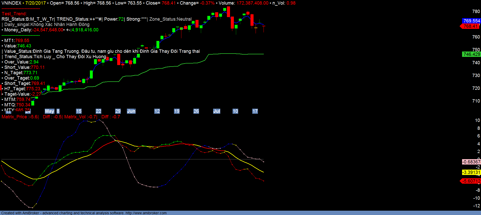481x215 pixels.
Task: Click the Test_Trend indicator title
Action: [x=14, y=14]
